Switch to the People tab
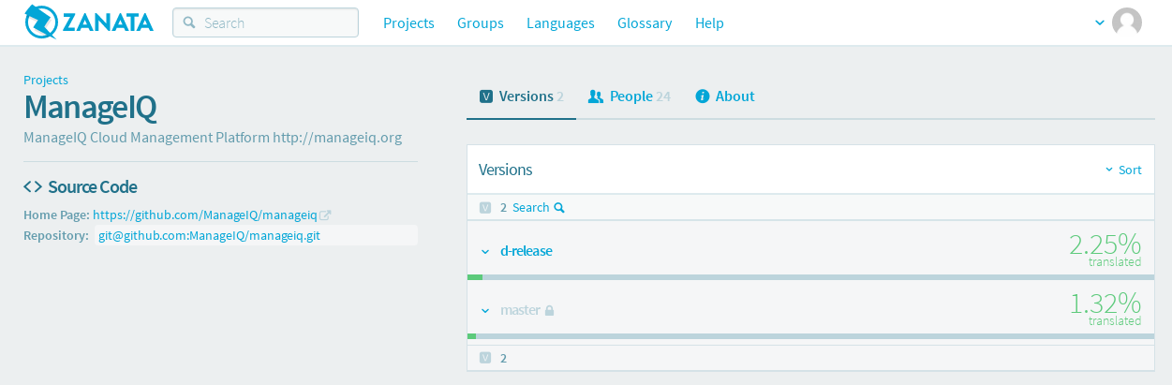The width and height of the screenshot is (1172, 385). (629, 96)
